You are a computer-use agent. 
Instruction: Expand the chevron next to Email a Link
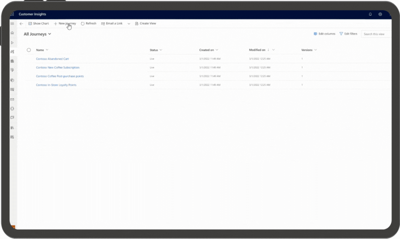(x=129, y=24)
